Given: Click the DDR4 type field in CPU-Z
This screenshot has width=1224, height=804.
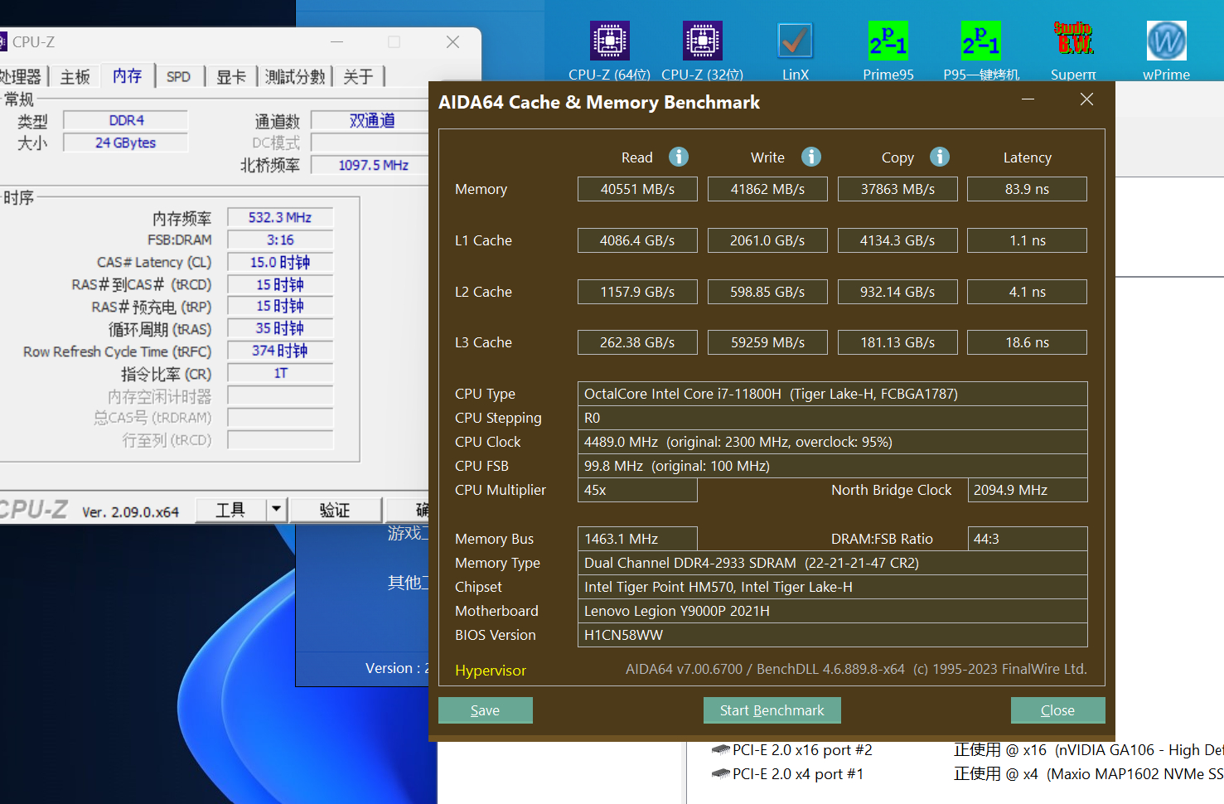Looking at the screenshot, I should [x=126, y=120].
